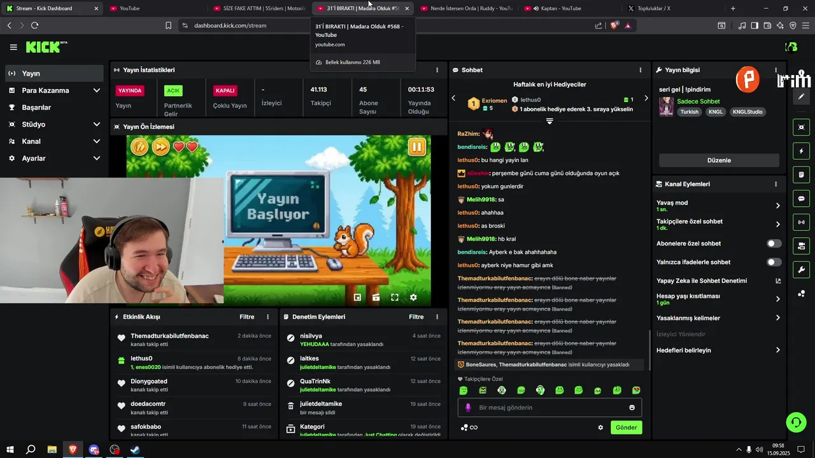Open Denetim Eylemleri Filtre
815x458 pixels.
(x=416, y=317)
